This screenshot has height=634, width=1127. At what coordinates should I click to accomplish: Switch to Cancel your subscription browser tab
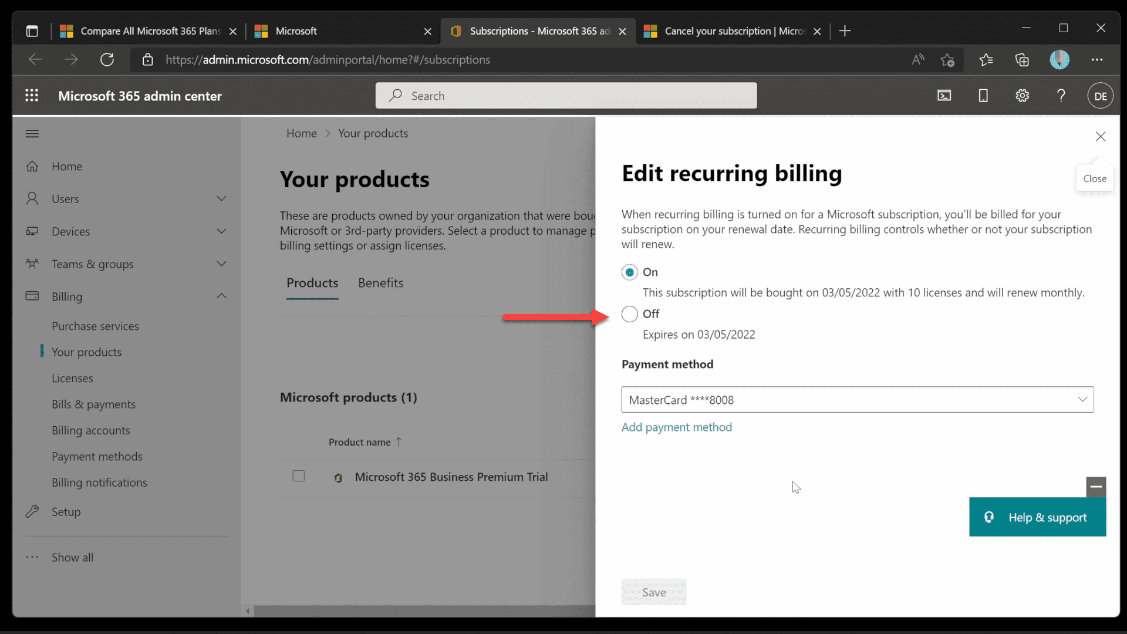tap(733, 31)
